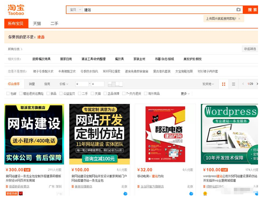Open the 宝贝 search type dropdown
Image resolution: width=260 pixels, height=205 pixels.
click(x=75, y=10)
